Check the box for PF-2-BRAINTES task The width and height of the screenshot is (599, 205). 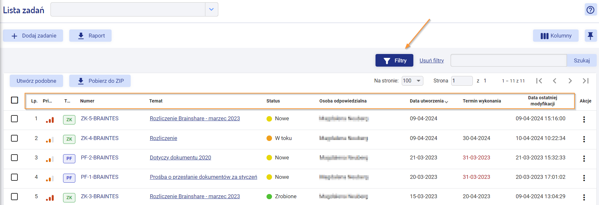[15, 157]
